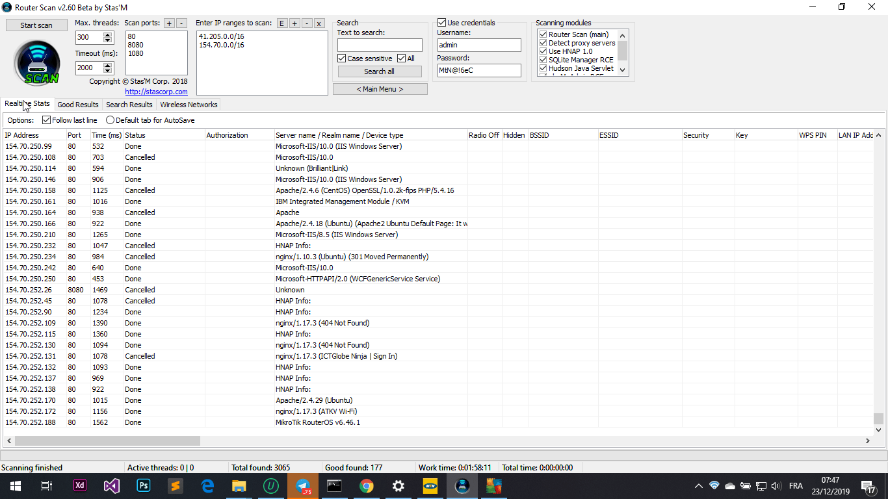Decrease Max threads spinner down
Screen dimensions: 888x499
pos(108,41)
